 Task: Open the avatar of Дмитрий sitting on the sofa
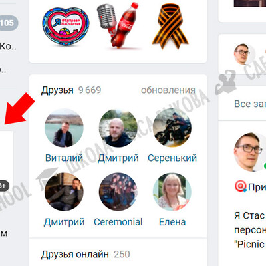click(64, 192)
